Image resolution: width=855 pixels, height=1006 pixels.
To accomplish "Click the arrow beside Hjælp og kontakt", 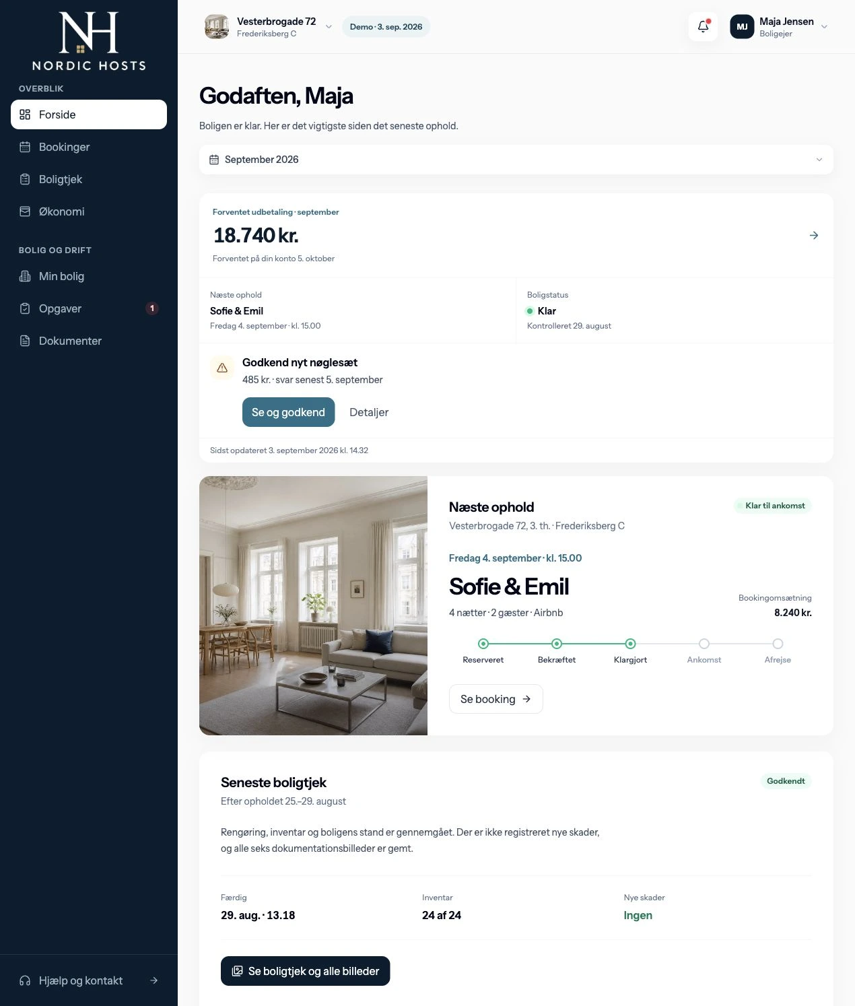I will pos(154,980).
